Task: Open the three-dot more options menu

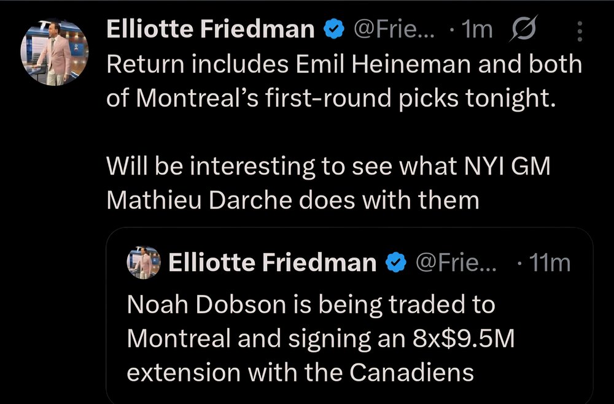Action: click(x=580, y=31)
